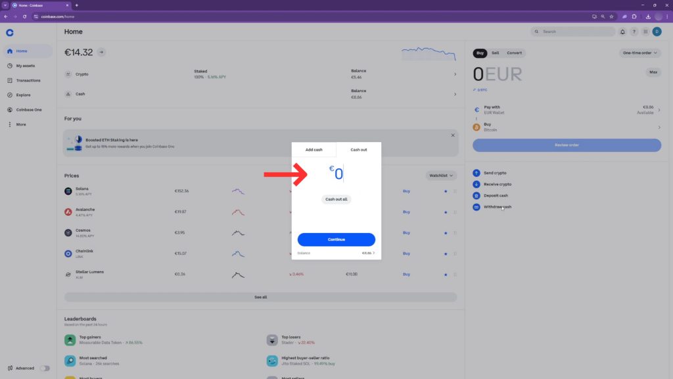Bookmark this page with the star icon

(612, 16)
